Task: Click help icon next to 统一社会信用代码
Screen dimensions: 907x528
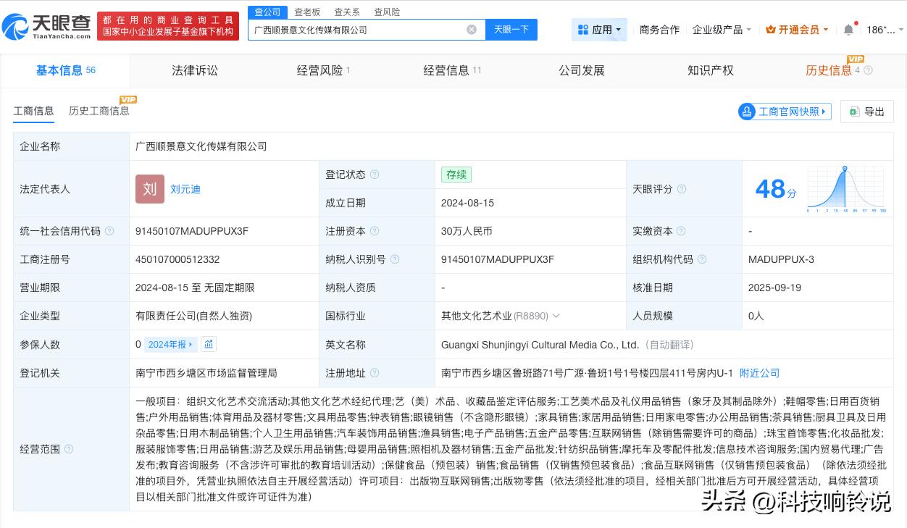Action: [x=109, y=231]
